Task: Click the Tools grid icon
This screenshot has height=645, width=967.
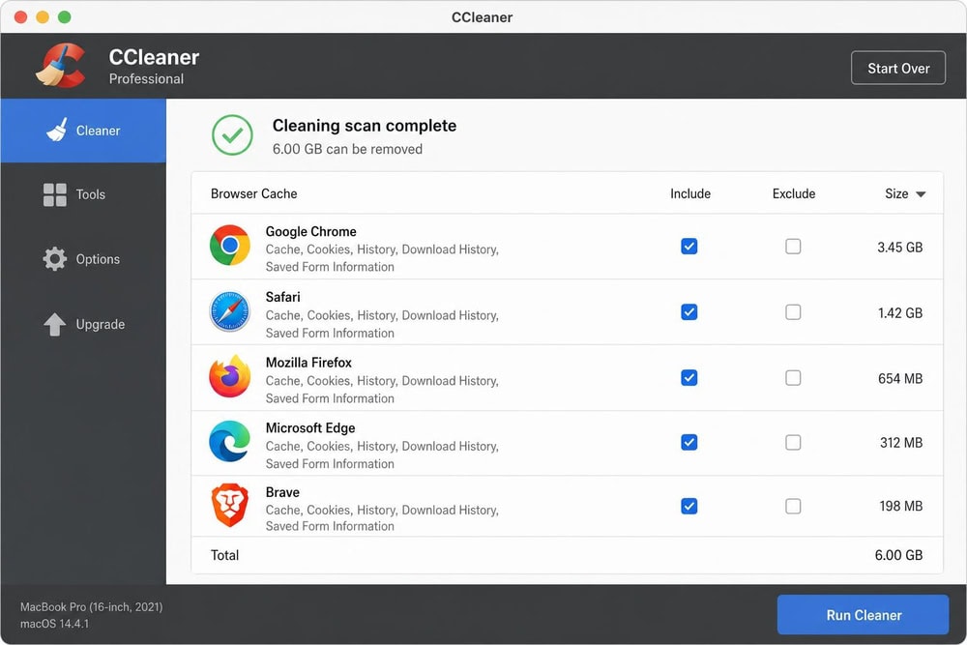Action: click(55, 195)
